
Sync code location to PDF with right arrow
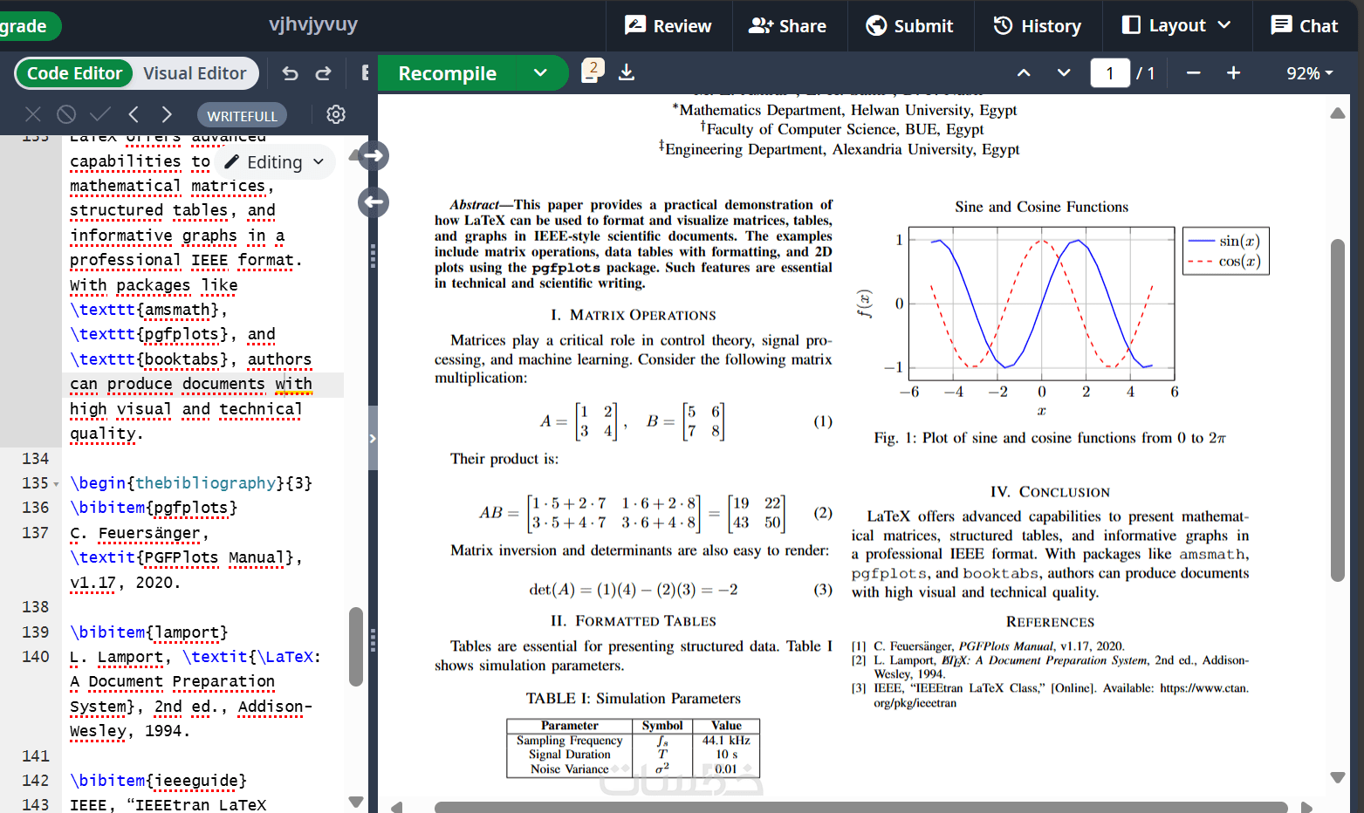374,156
